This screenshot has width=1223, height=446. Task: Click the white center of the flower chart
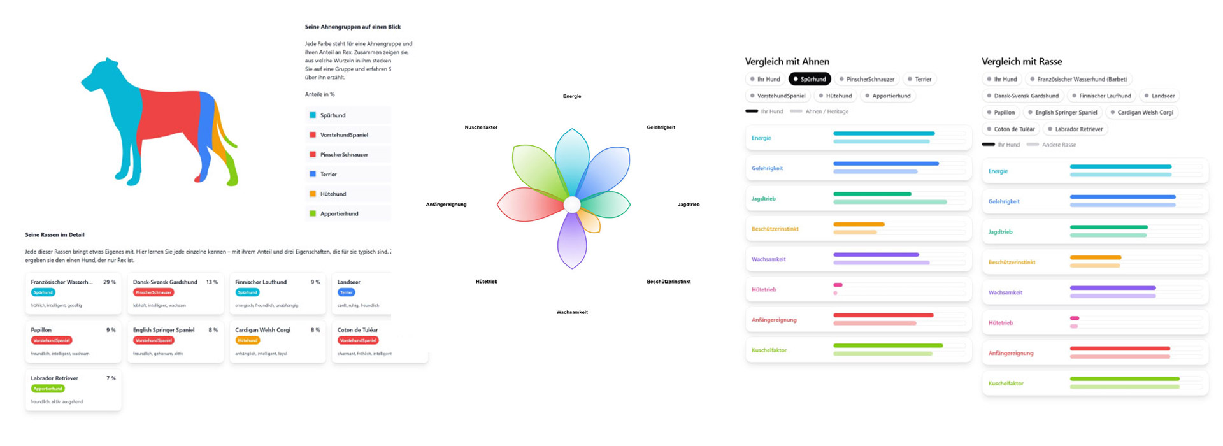[572, 205]
